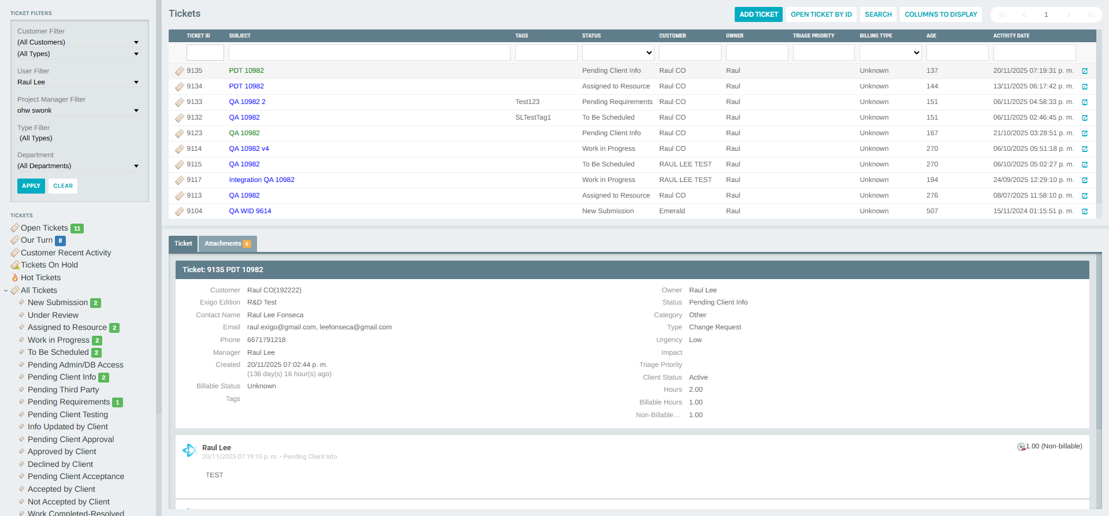This screenshot has width=1109, height=516.
Task: Collapse the All Tickets tree
Action: [x=6, y=291]
